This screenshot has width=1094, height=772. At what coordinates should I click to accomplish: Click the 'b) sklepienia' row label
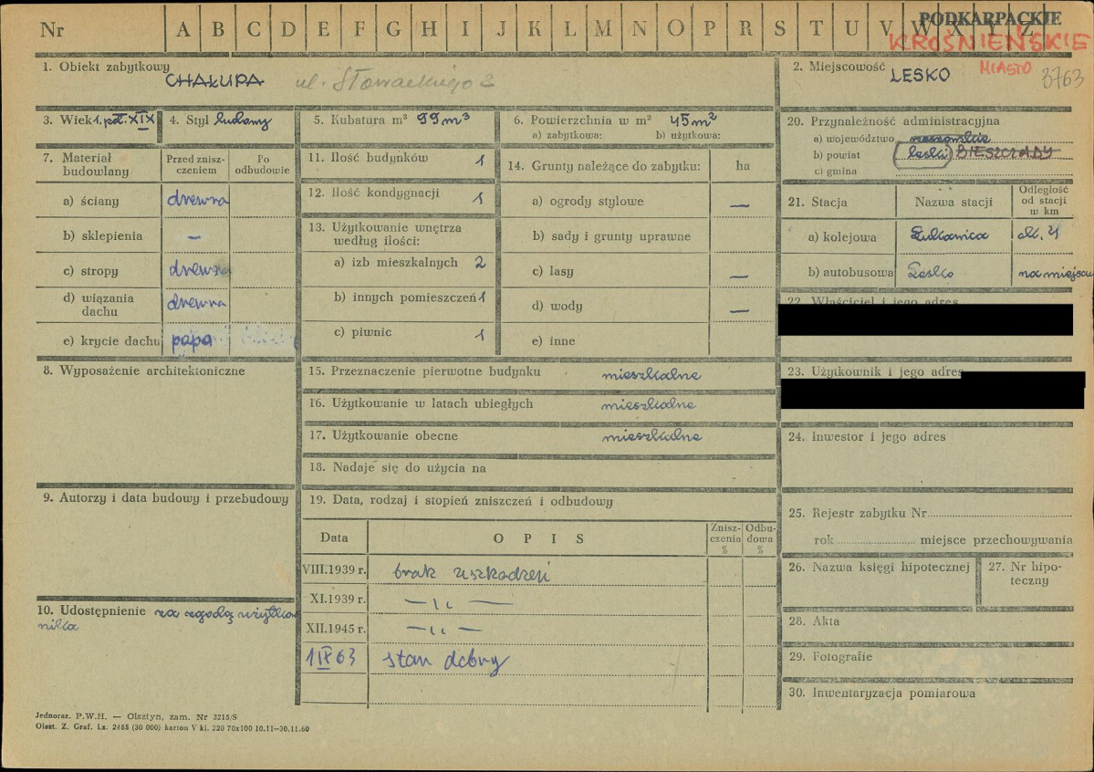point(102,236)
